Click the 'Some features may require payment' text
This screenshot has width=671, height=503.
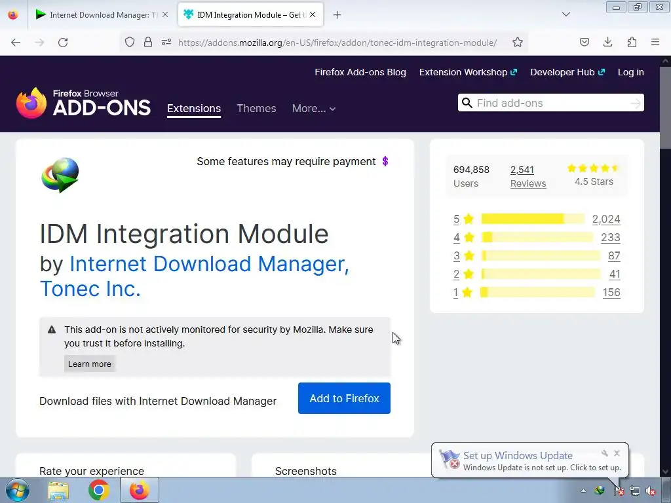(x=286, y=161)
